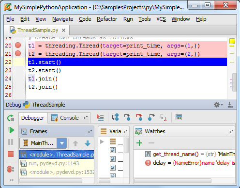Show the execution point
The height and width of the screenshot is (188, 240).
tap(100, 117)
